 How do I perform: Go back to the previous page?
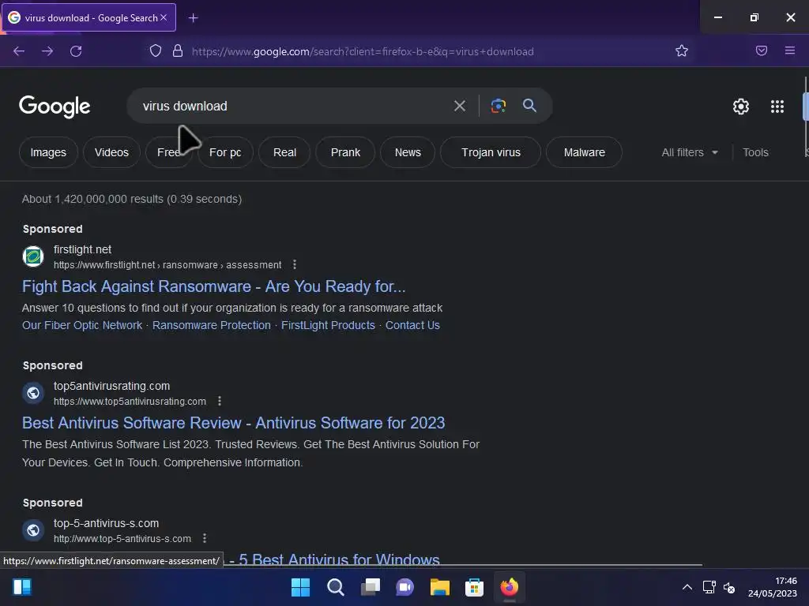19,51
